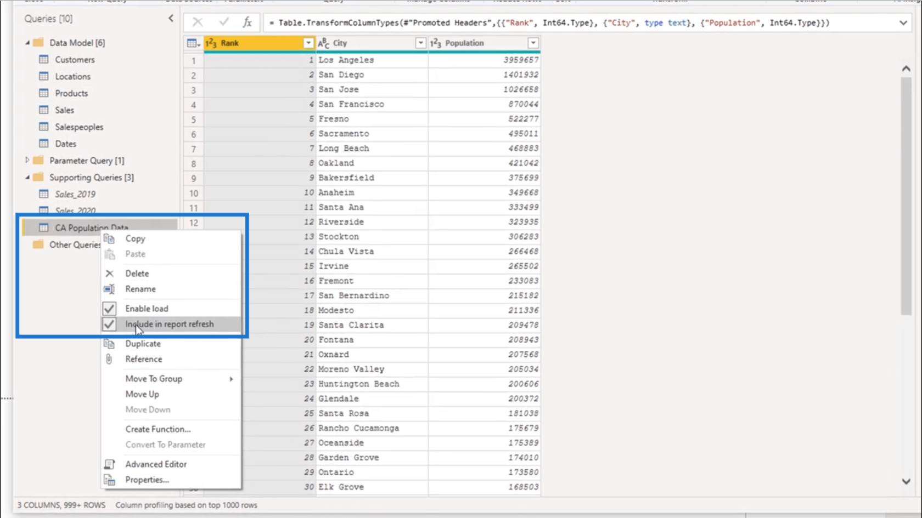Select the Salespeoples query
The height and width of the screenshot is (518, 922).
(79, 127)
